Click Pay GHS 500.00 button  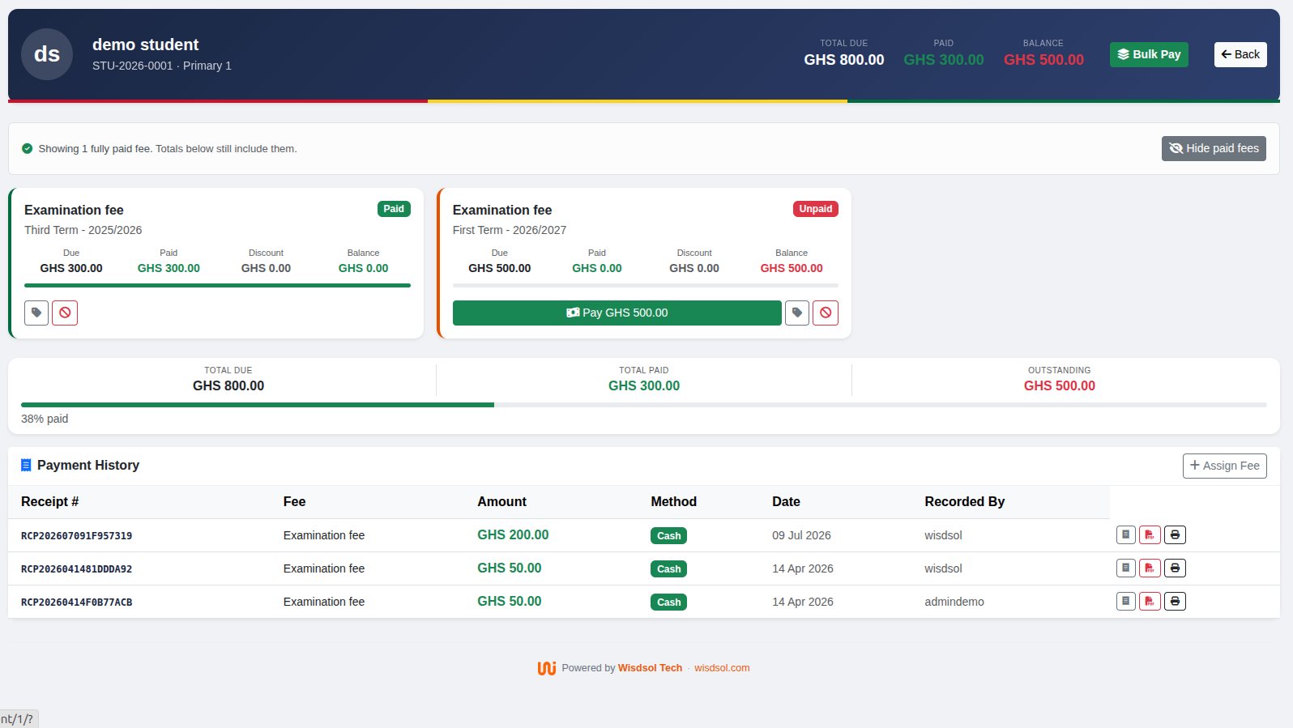coord(617,313)
